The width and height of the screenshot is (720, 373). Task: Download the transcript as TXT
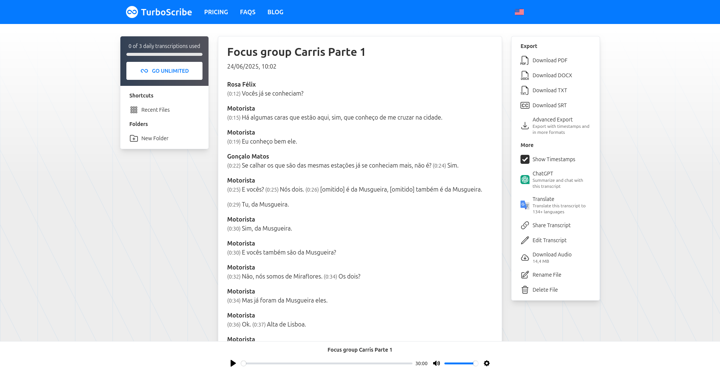point(549,90)
